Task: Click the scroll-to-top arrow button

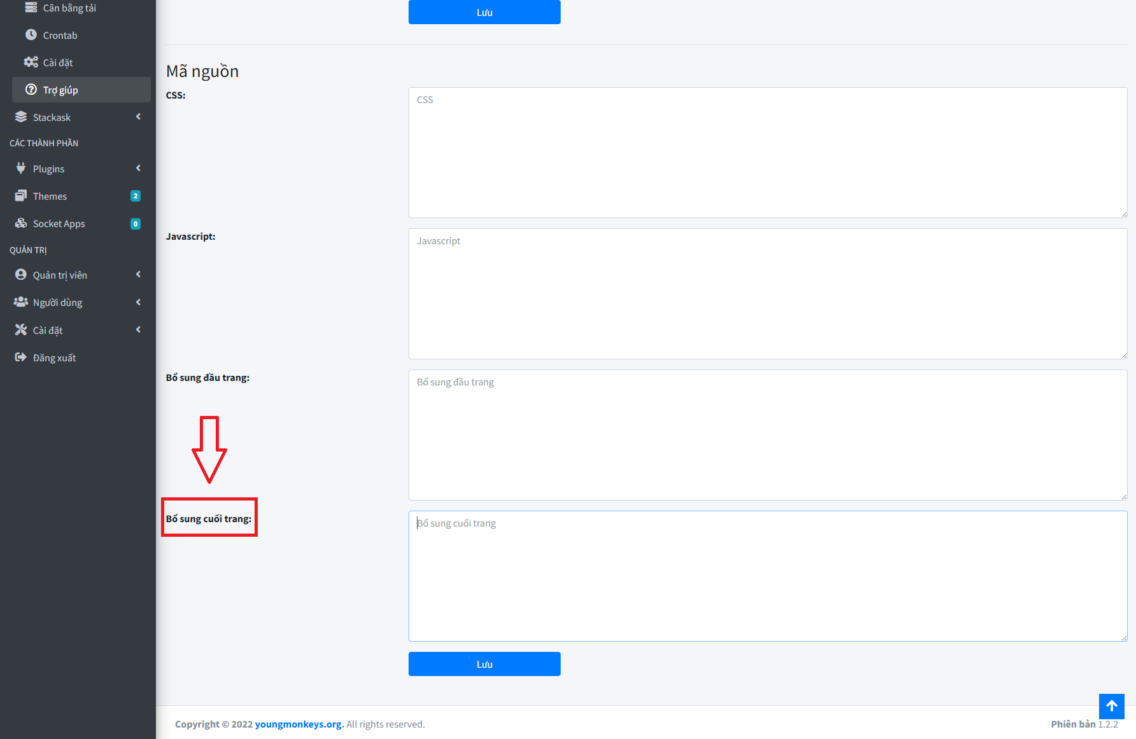Action: [x=1111, y=706]
